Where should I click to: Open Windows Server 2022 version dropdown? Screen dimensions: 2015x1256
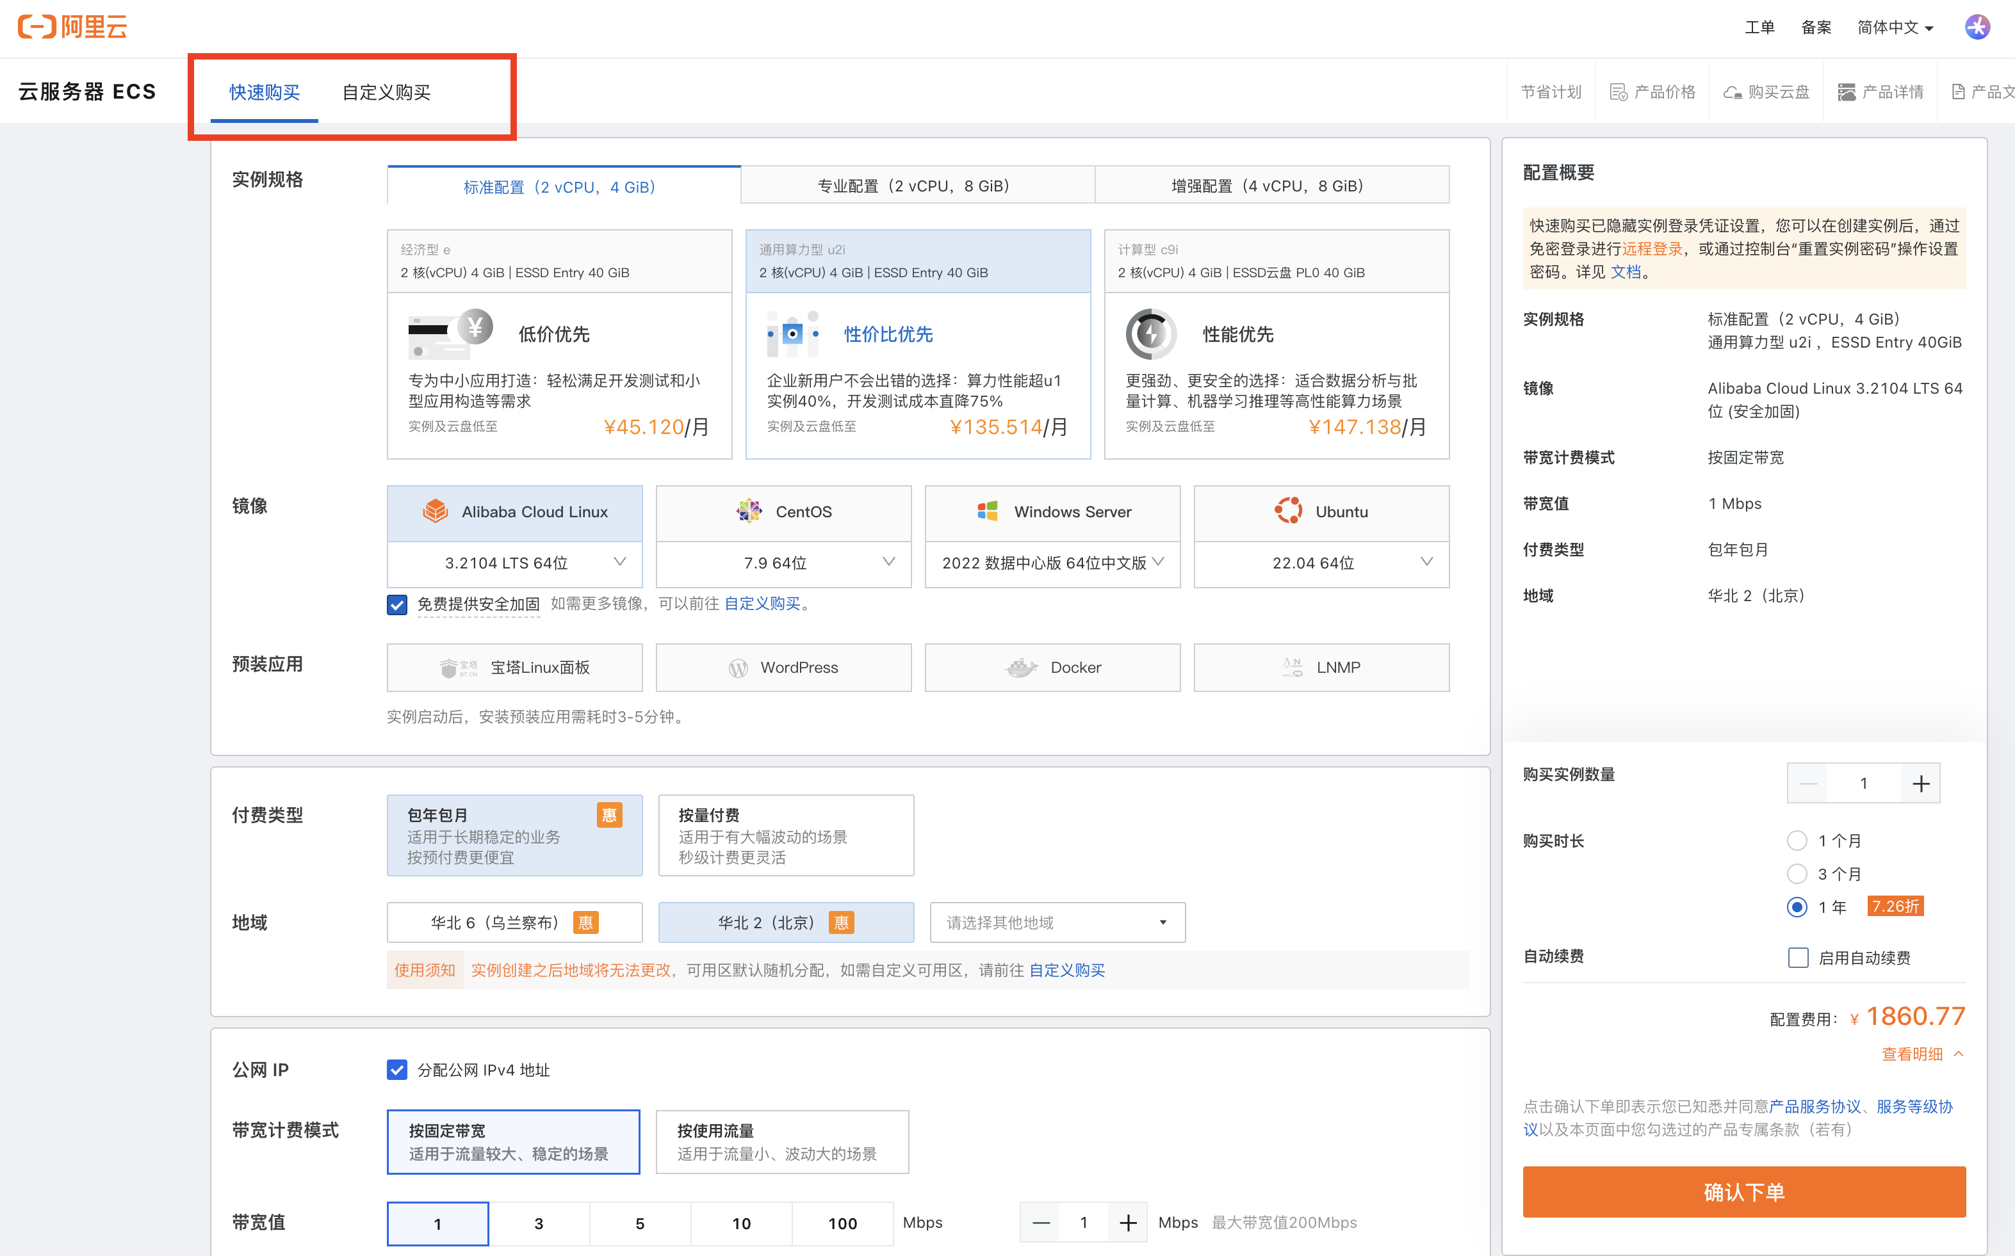pyautogui.click(x=1053, y=563)
